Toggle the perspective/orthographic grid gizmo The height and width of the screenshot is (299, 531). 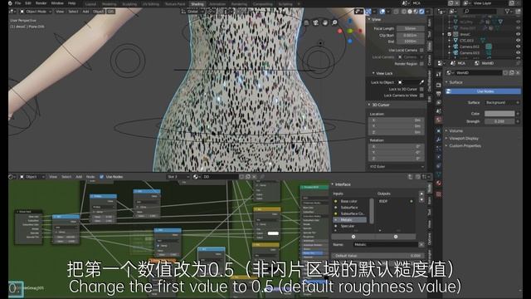(306, 22)
